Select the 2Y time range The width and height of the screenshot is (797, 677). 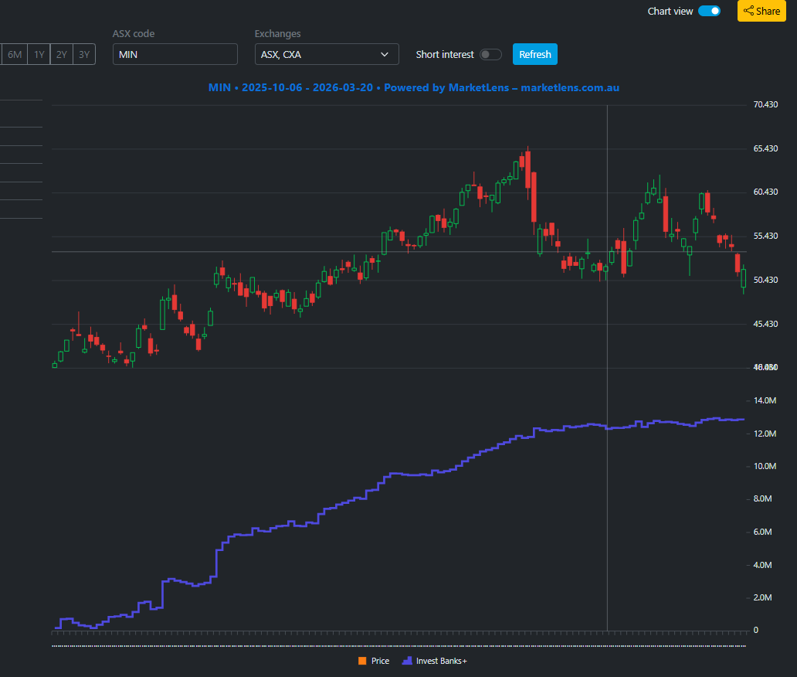[62, 54]
